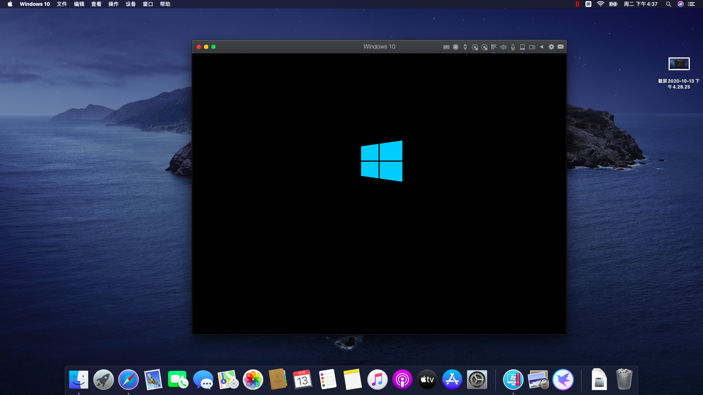Image resolution: width=703 pixels, height=395 pixels.
Task: Click the first CD/DVD drive icon
Action: click(475, 47)
